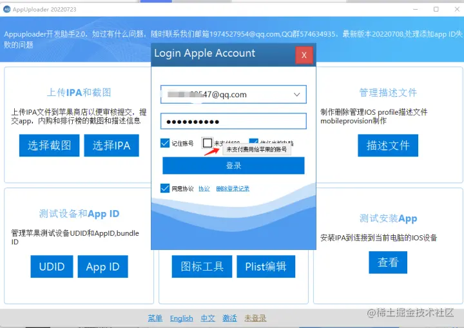The image size is (464, 328).
Task: Click the 选择IPA button
Action: click(111, 146)
